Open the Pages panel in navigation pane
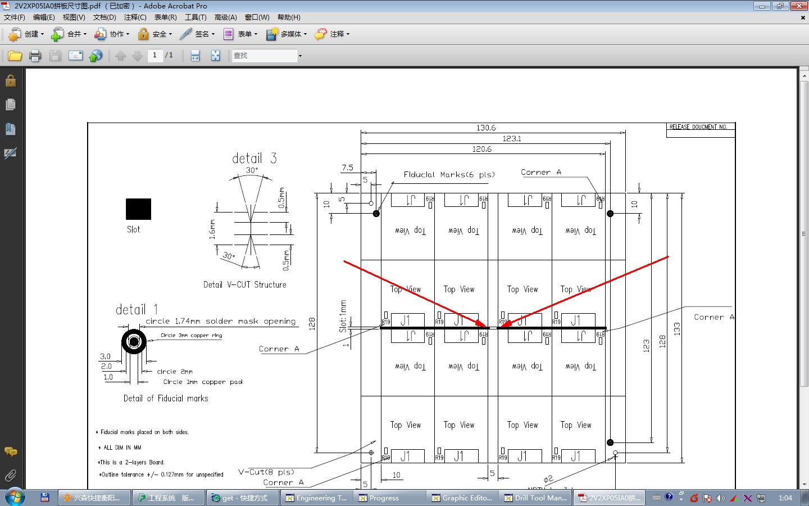Image resolution: width=809 pixels, height=506 pixels. coord(10,105)
